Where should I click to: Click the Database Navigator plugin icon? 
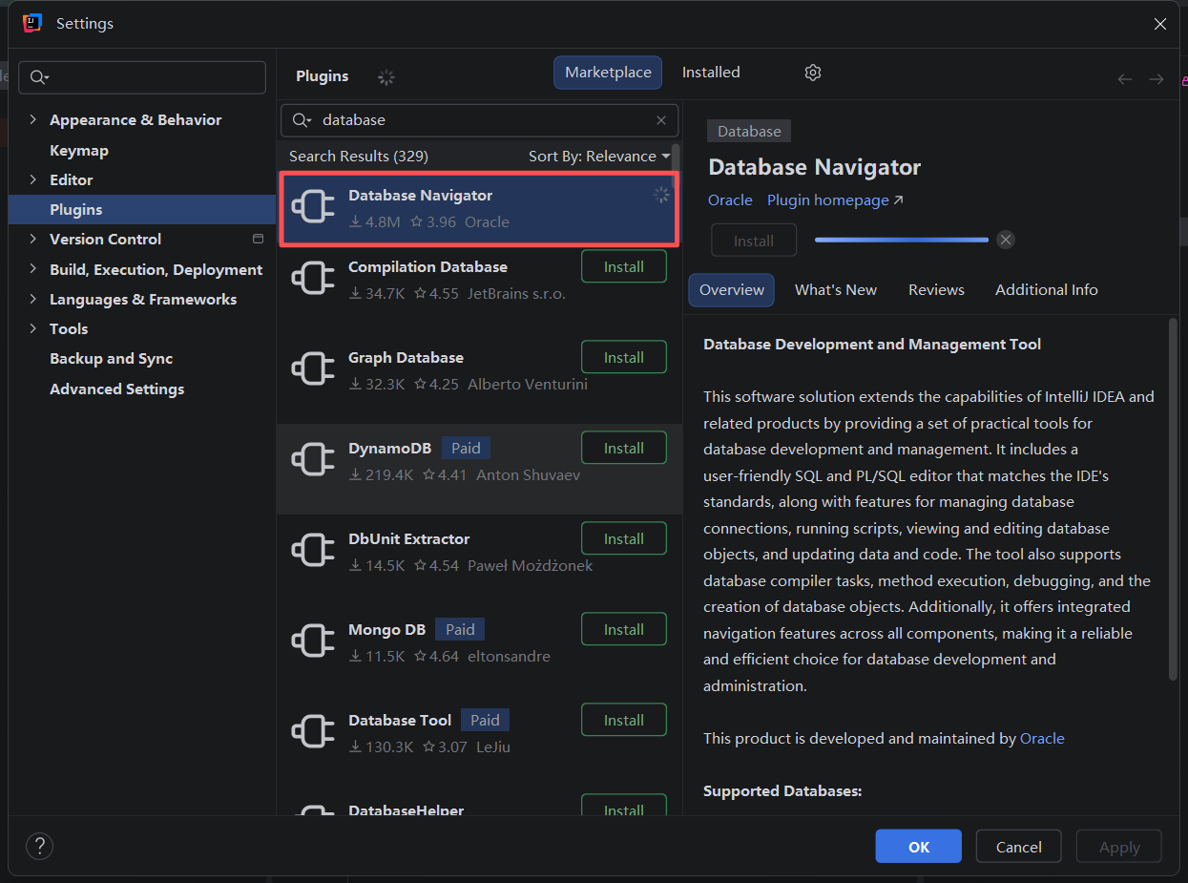(313, 208)
